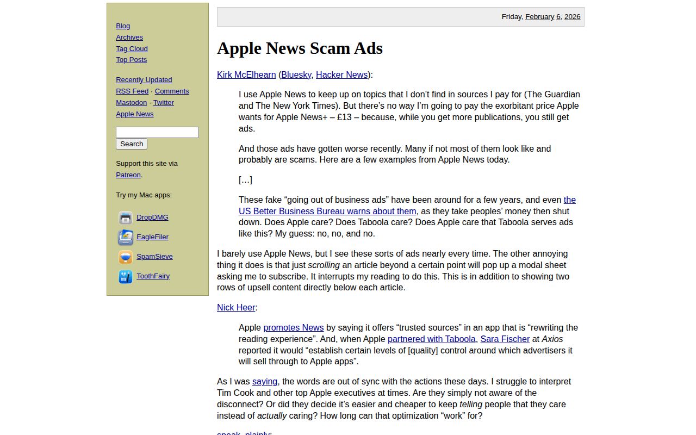
Task: Click the Sara Fischer link
Action: point(505,339)
